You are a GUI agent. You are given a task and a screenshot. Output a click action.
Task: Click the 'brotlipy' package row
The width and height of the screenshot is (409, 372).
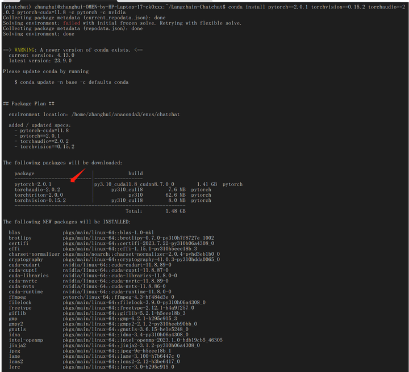point(111,238)
